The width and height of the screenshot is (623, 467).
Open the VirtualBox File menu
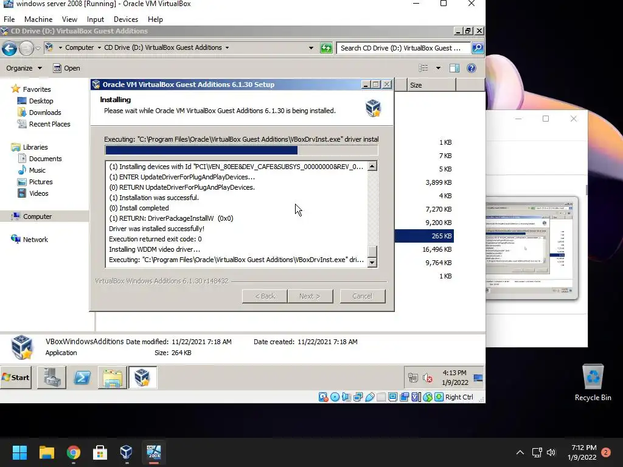pyautogui.click(x=9, y=19)
